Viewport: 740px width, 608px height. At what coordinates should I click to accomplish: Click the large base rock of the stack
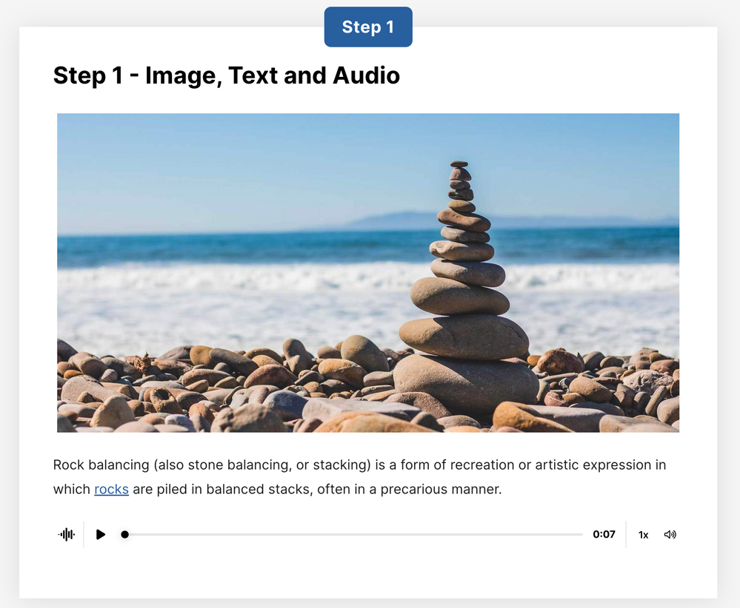tap(465, 379)
